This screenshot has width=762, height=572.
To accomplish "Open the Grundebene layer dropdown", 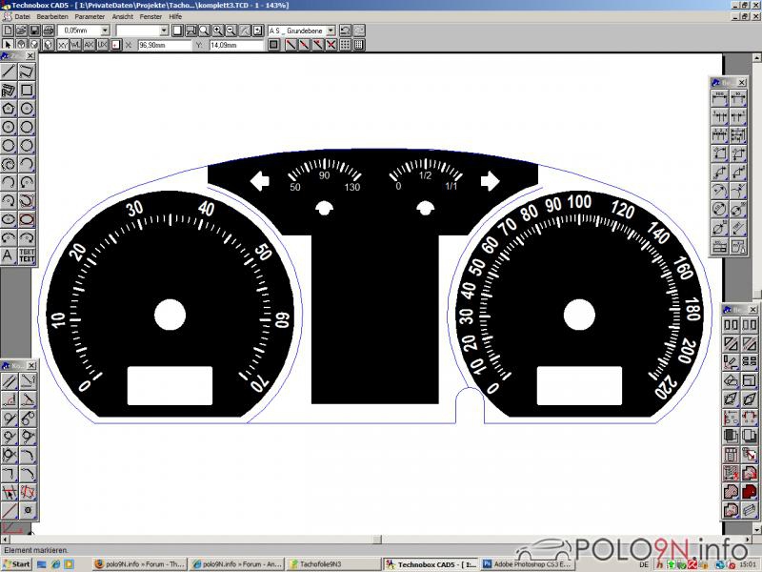I will tap(331, 31).
